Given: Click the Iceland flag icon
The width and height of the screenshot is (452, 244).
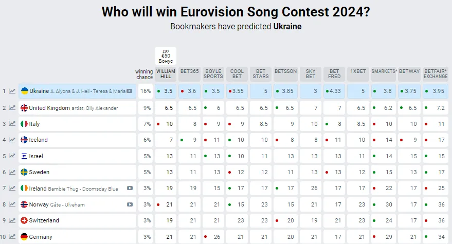Looking at the screenshot, I should (x=24, y=140).
